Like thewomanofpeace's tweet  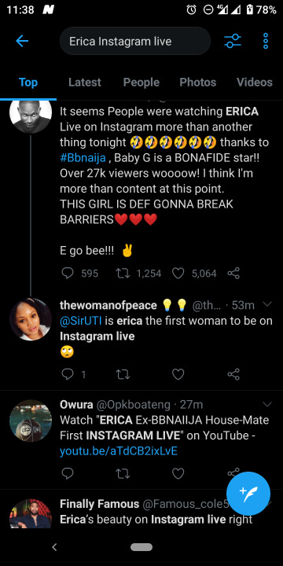click(x=178, y=374)
